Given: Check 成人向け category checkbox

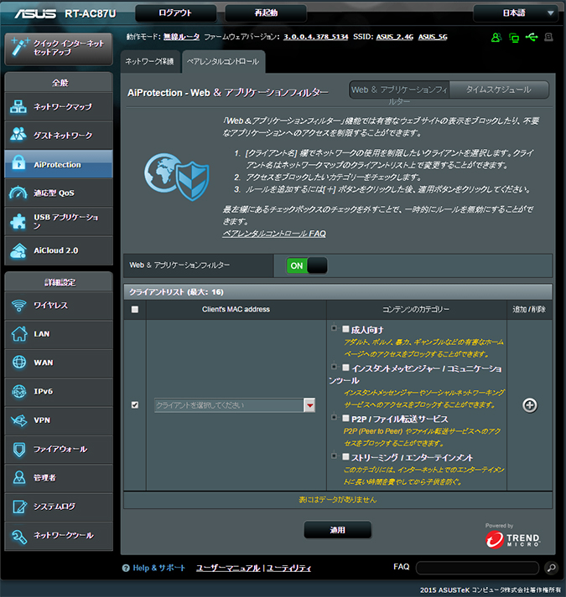Looking at the screenshot, I should [345, 329].
